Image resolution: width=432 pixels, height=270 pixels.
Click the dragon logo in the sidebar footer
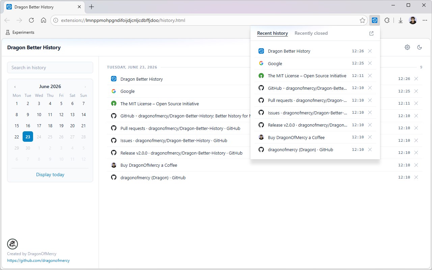(12, 244)
